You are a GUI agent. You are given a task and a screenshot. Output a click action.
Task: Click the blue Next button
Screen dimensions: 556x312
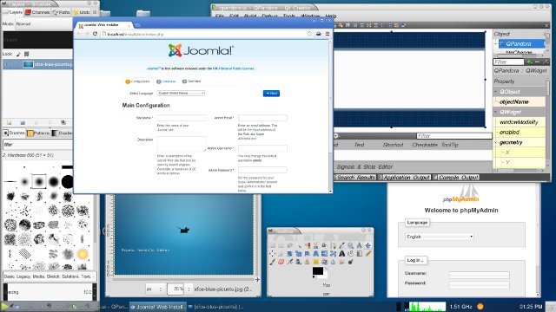pos(271,93)
